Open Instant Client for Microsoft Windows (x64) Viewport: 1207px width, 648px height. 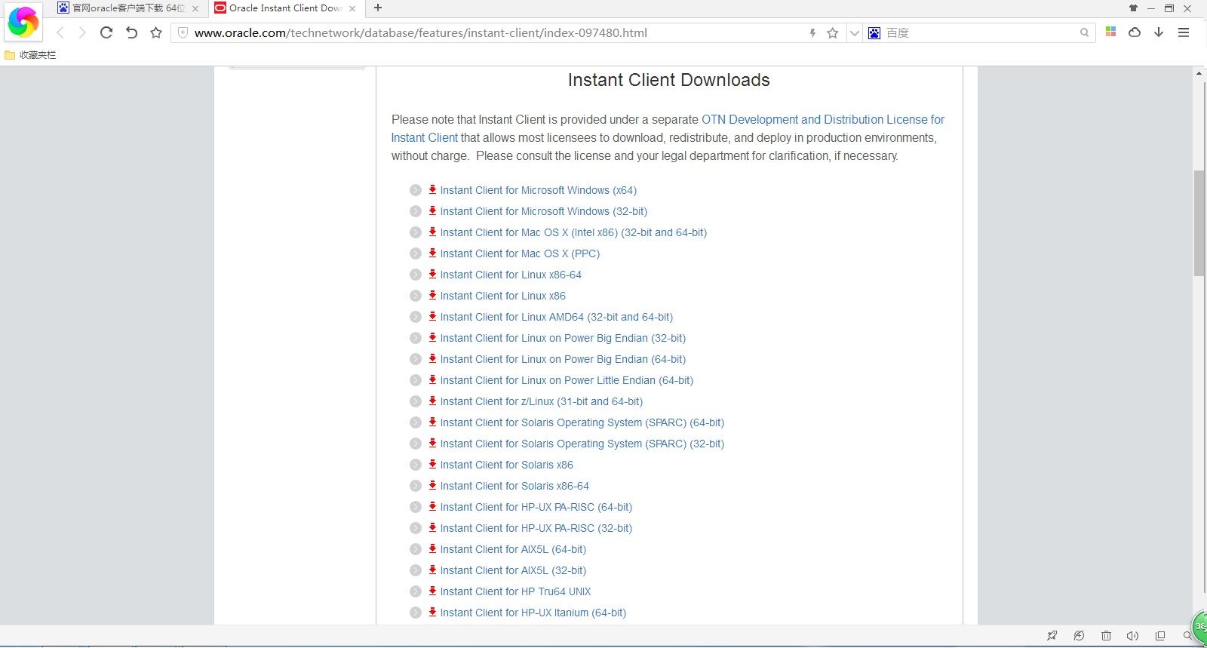coord(539,190)
